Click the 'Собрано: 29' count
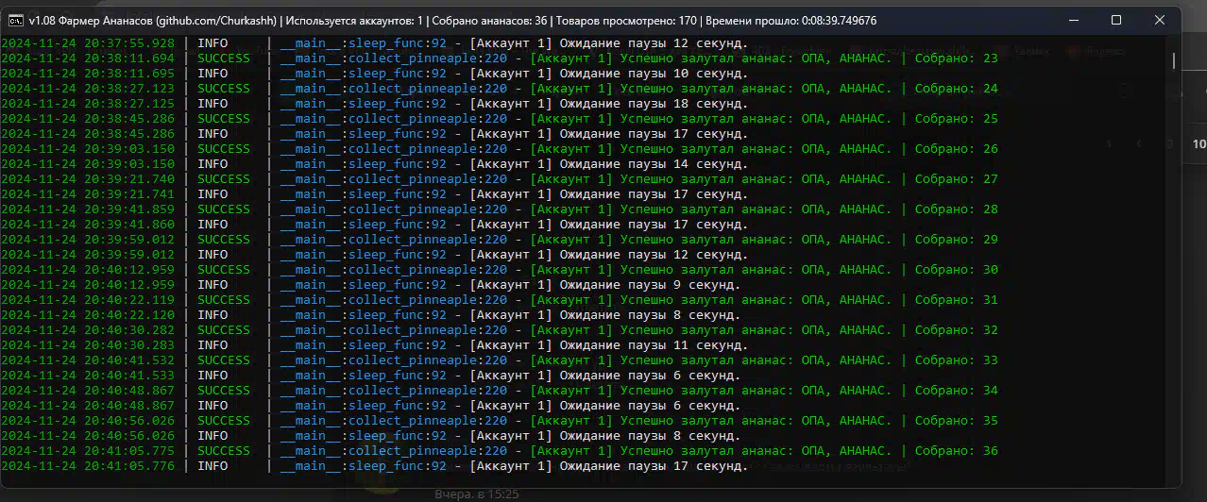 [956, 240]
